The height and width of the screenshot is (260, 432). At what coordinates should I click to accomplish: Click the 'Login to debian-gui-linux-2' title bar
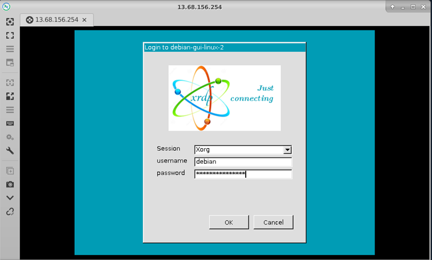[224, 47]
